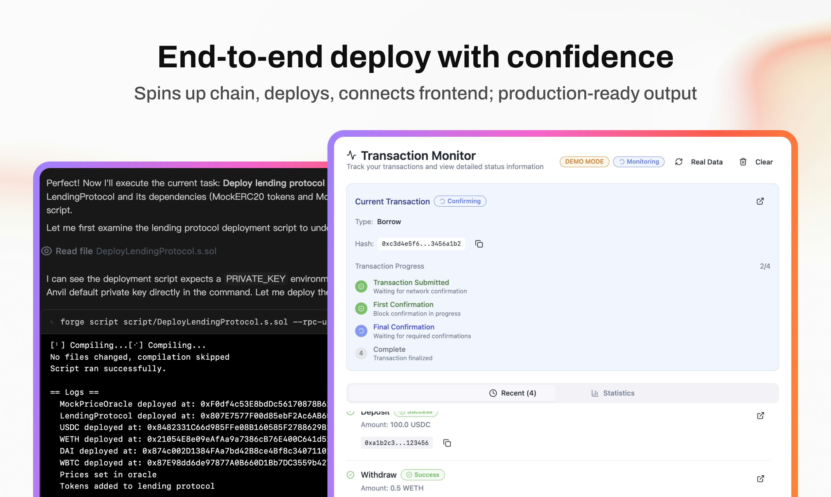
Task: Toggle the Monitoring status badge
Action: click(638, 162)
